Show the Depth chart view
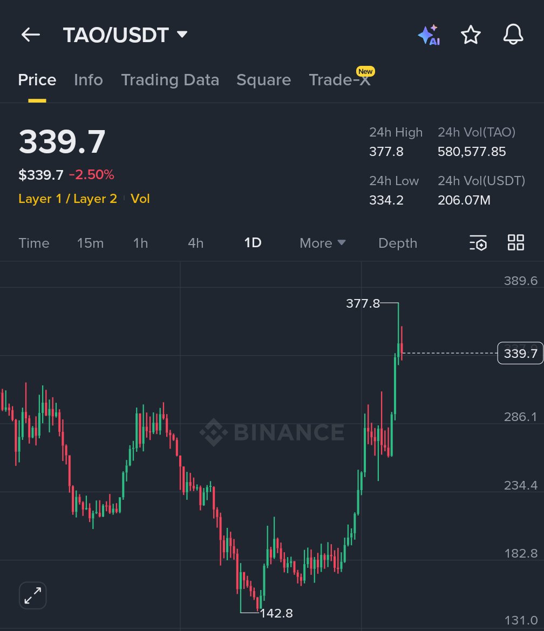The width and height of the screenshot is (544, 631). [398, 243]
